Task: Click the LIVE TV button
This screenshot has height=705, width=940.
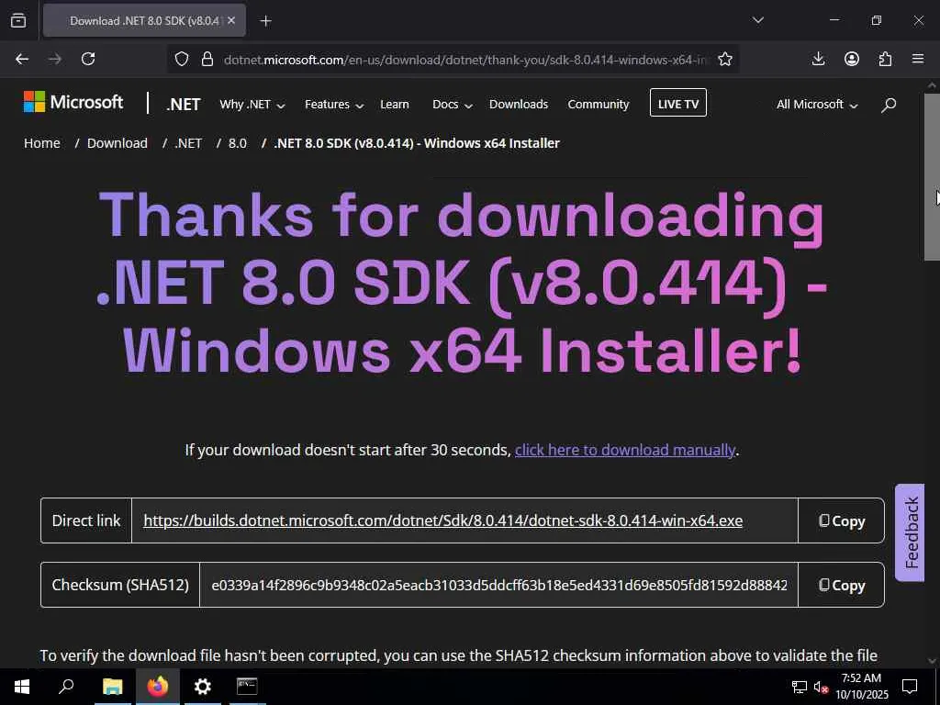Action: click(678, 103)
